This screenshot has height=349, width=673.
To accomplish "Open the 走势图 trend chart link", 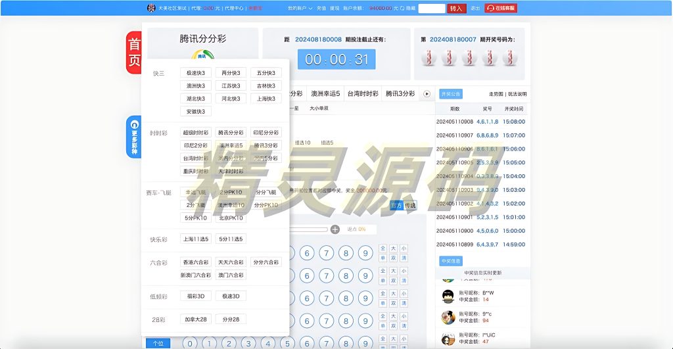I will point(496,94).
